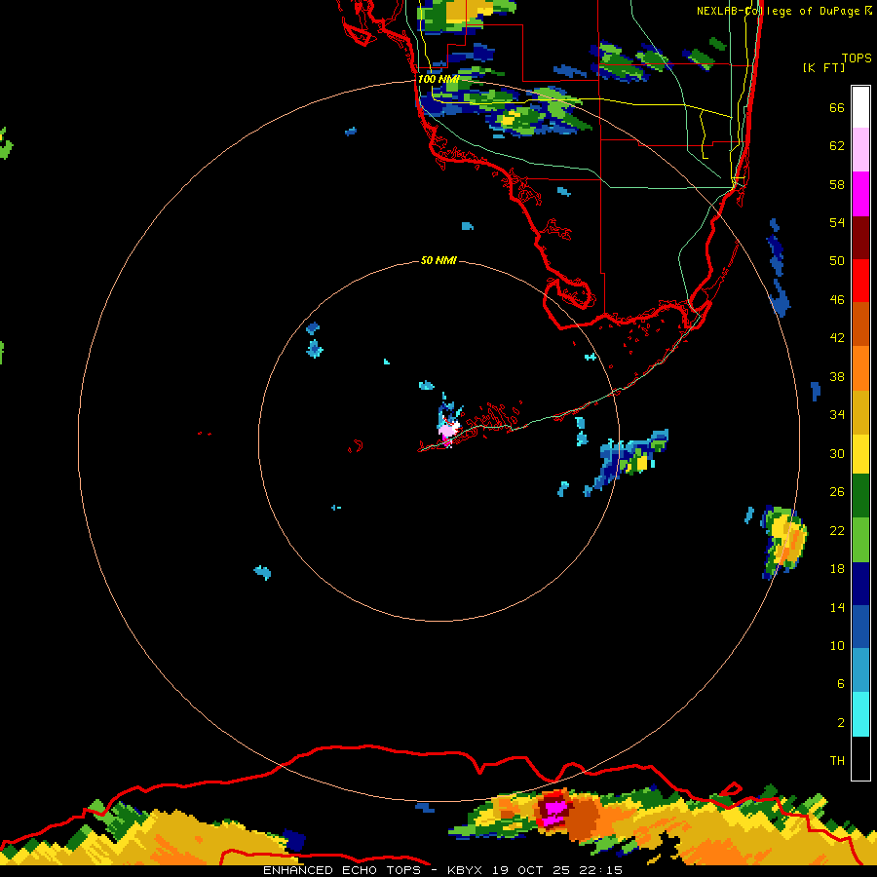
Task: Click the legend value 42
Action: [837, 337]
